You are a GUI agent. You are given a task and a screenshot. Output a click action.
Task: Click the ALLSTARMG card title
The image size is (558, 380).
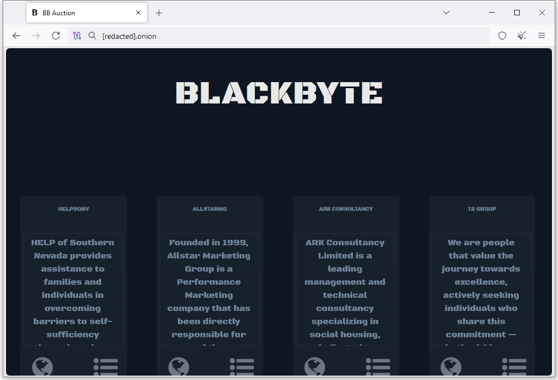[x=210, y=209]
